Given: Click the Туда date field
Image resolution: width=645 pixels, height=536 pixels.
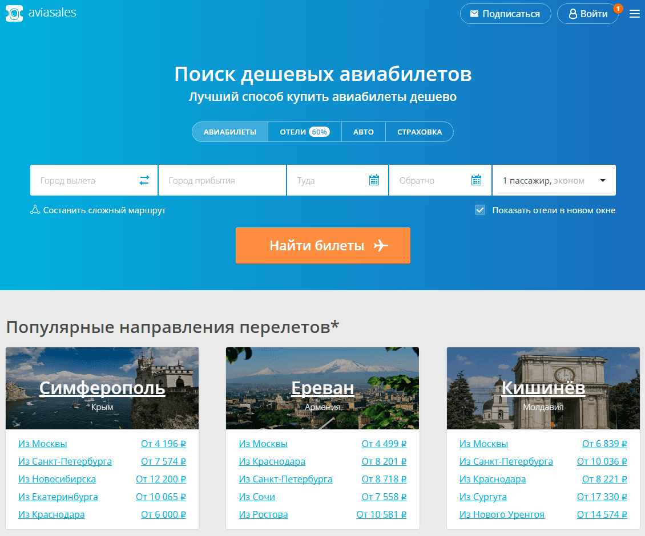Looking at the screenshot, I should pyautogui.click(x=337, y=180).
